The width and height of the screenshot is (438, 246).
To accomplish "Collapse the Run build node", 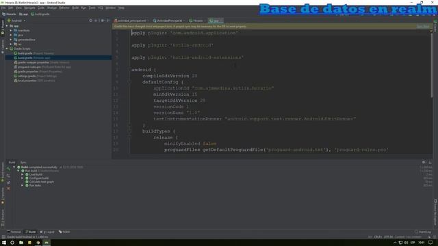I will (18, 171).
